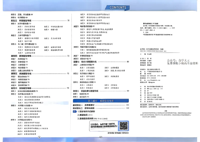Select "类型2 设计制作/99"

(81, 97)
